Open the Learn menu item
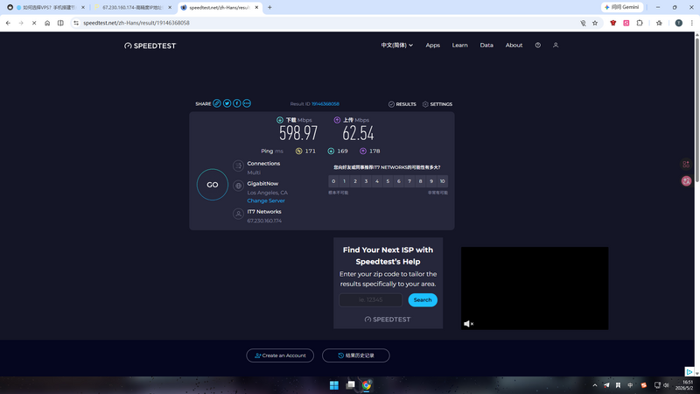The image size is (700, 394). point(460,46)
